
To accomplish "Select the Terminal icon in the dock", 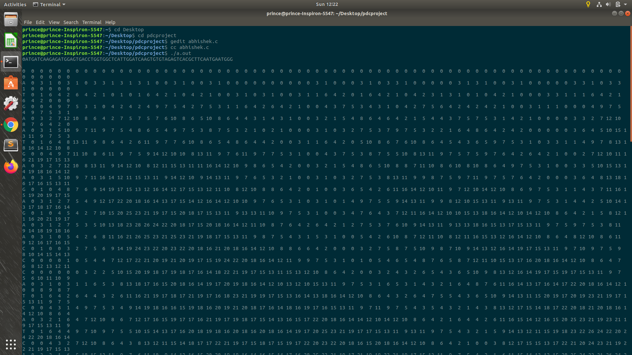I will pos(11,62).
